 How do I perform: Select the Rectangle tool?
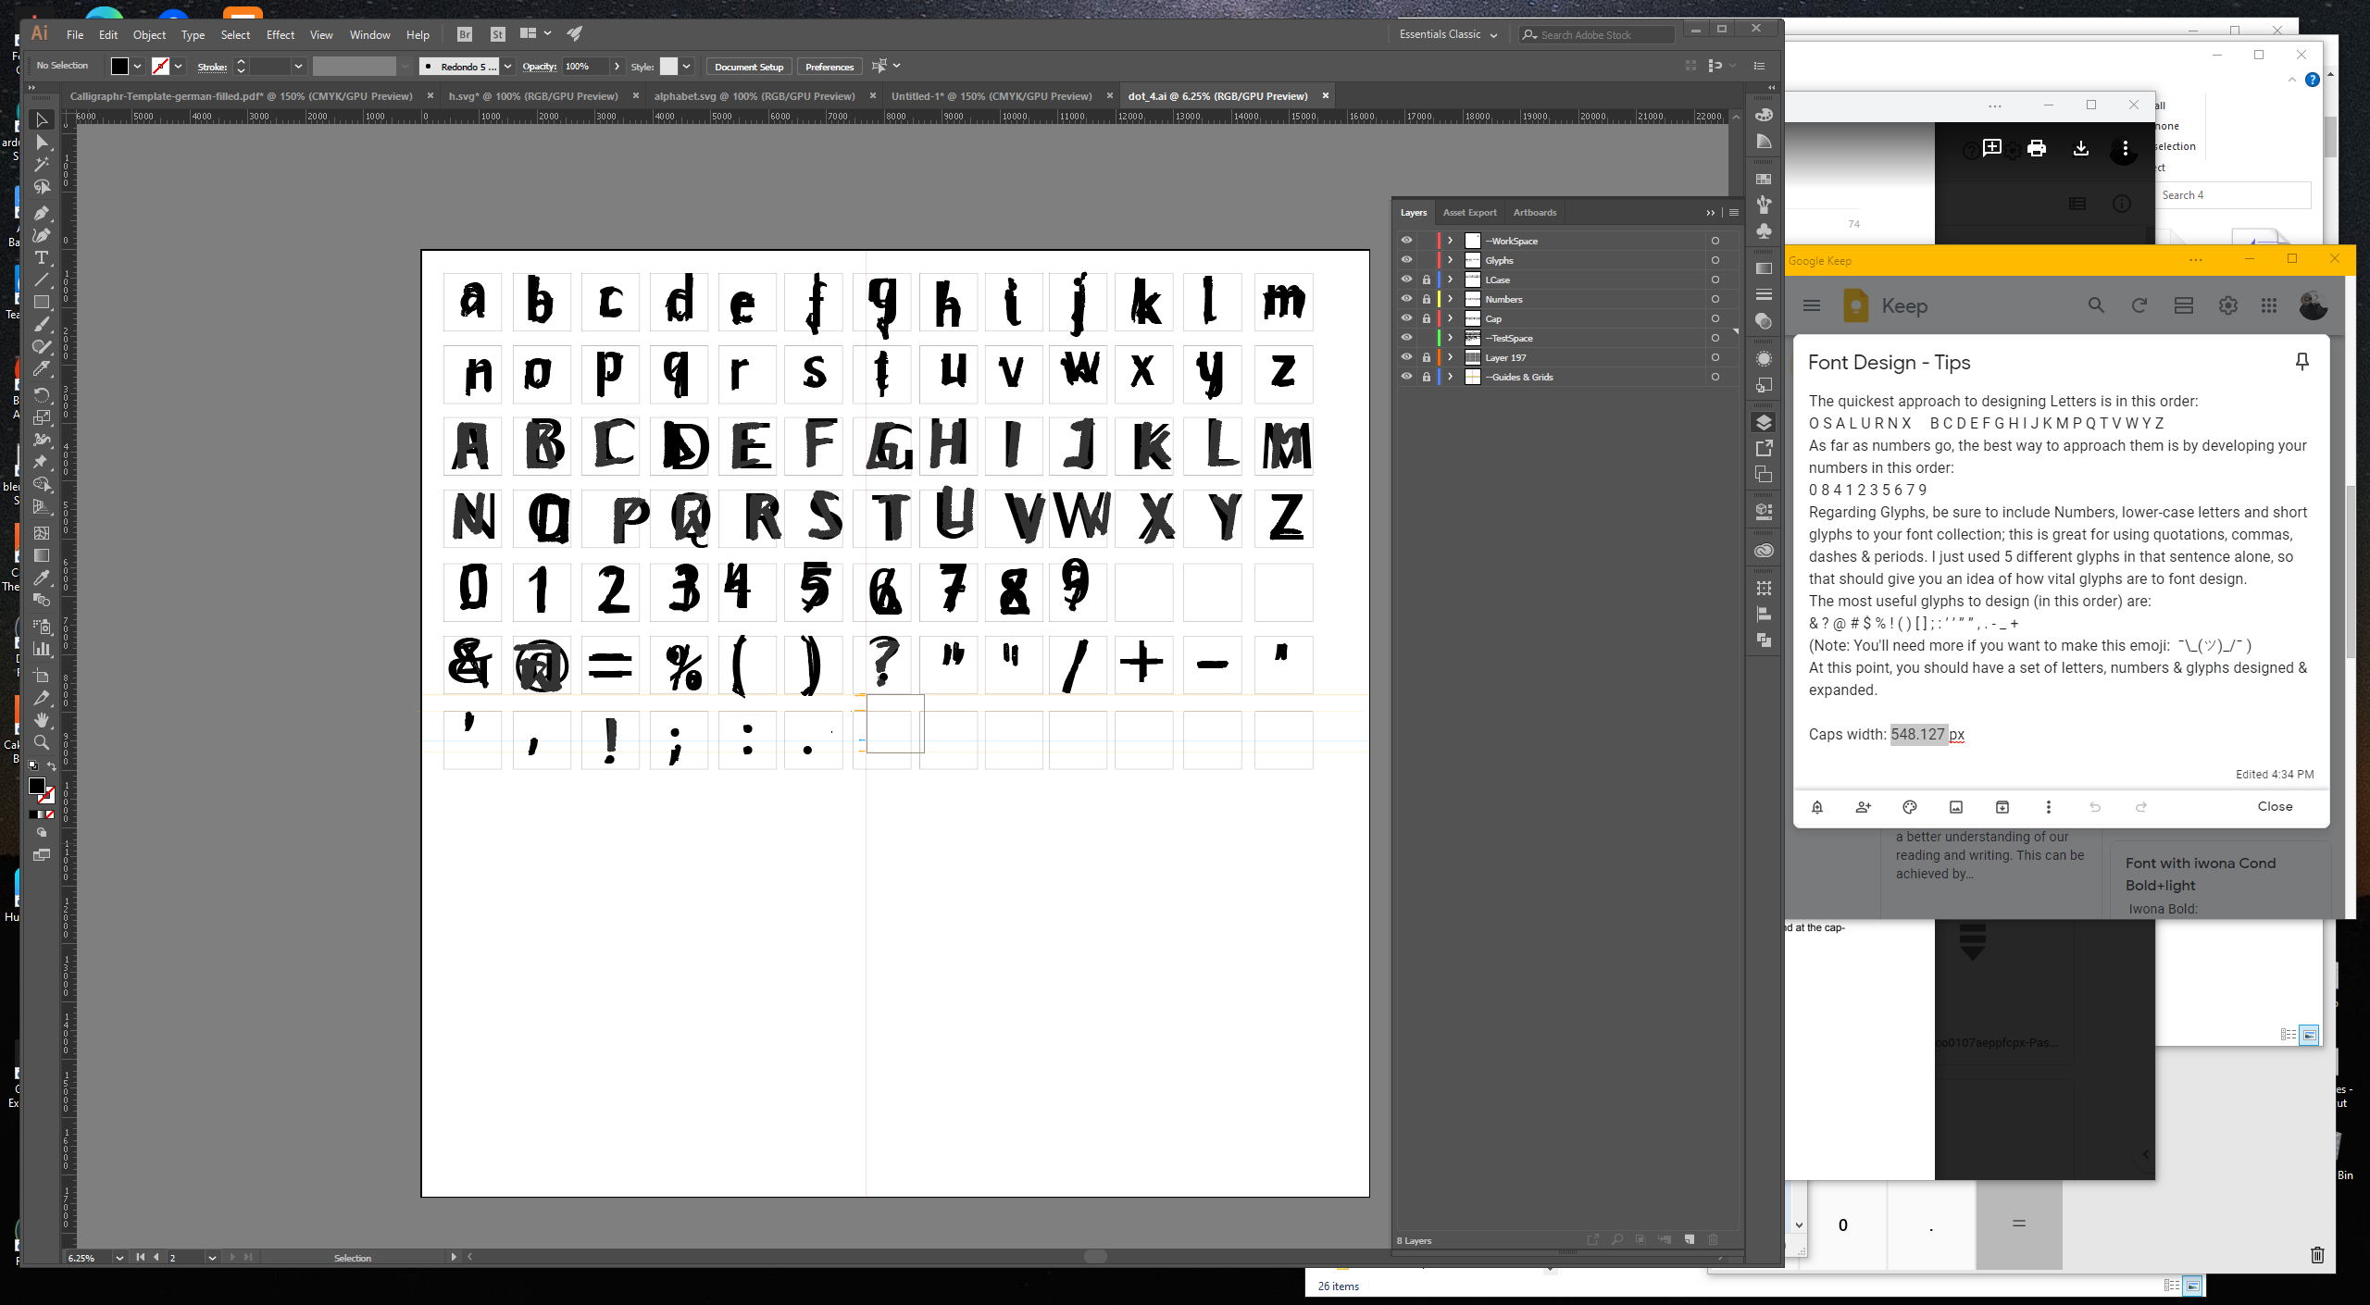pos(42,303)
